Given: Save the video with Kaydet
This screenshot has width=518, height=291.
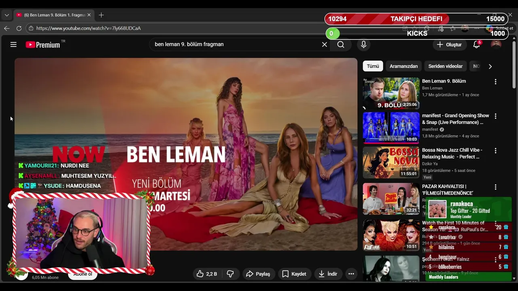Looking at the screenshot, I should click(x=294, y=274).
